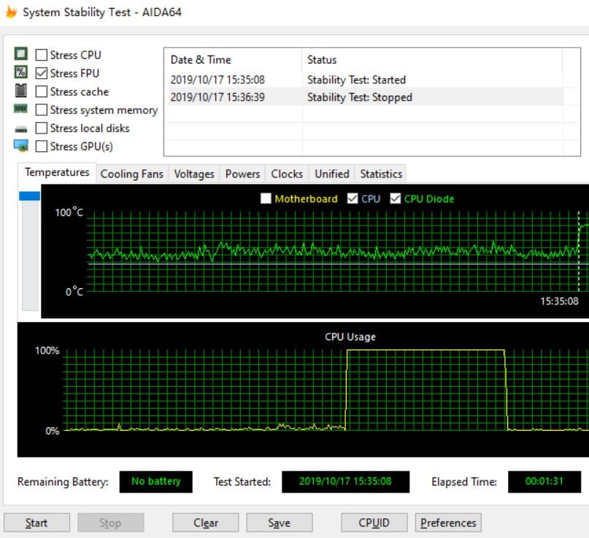589x538 pixels.
Task: Click the CPU chip icon beside Stress CPU
Action: tap(21, 54)
